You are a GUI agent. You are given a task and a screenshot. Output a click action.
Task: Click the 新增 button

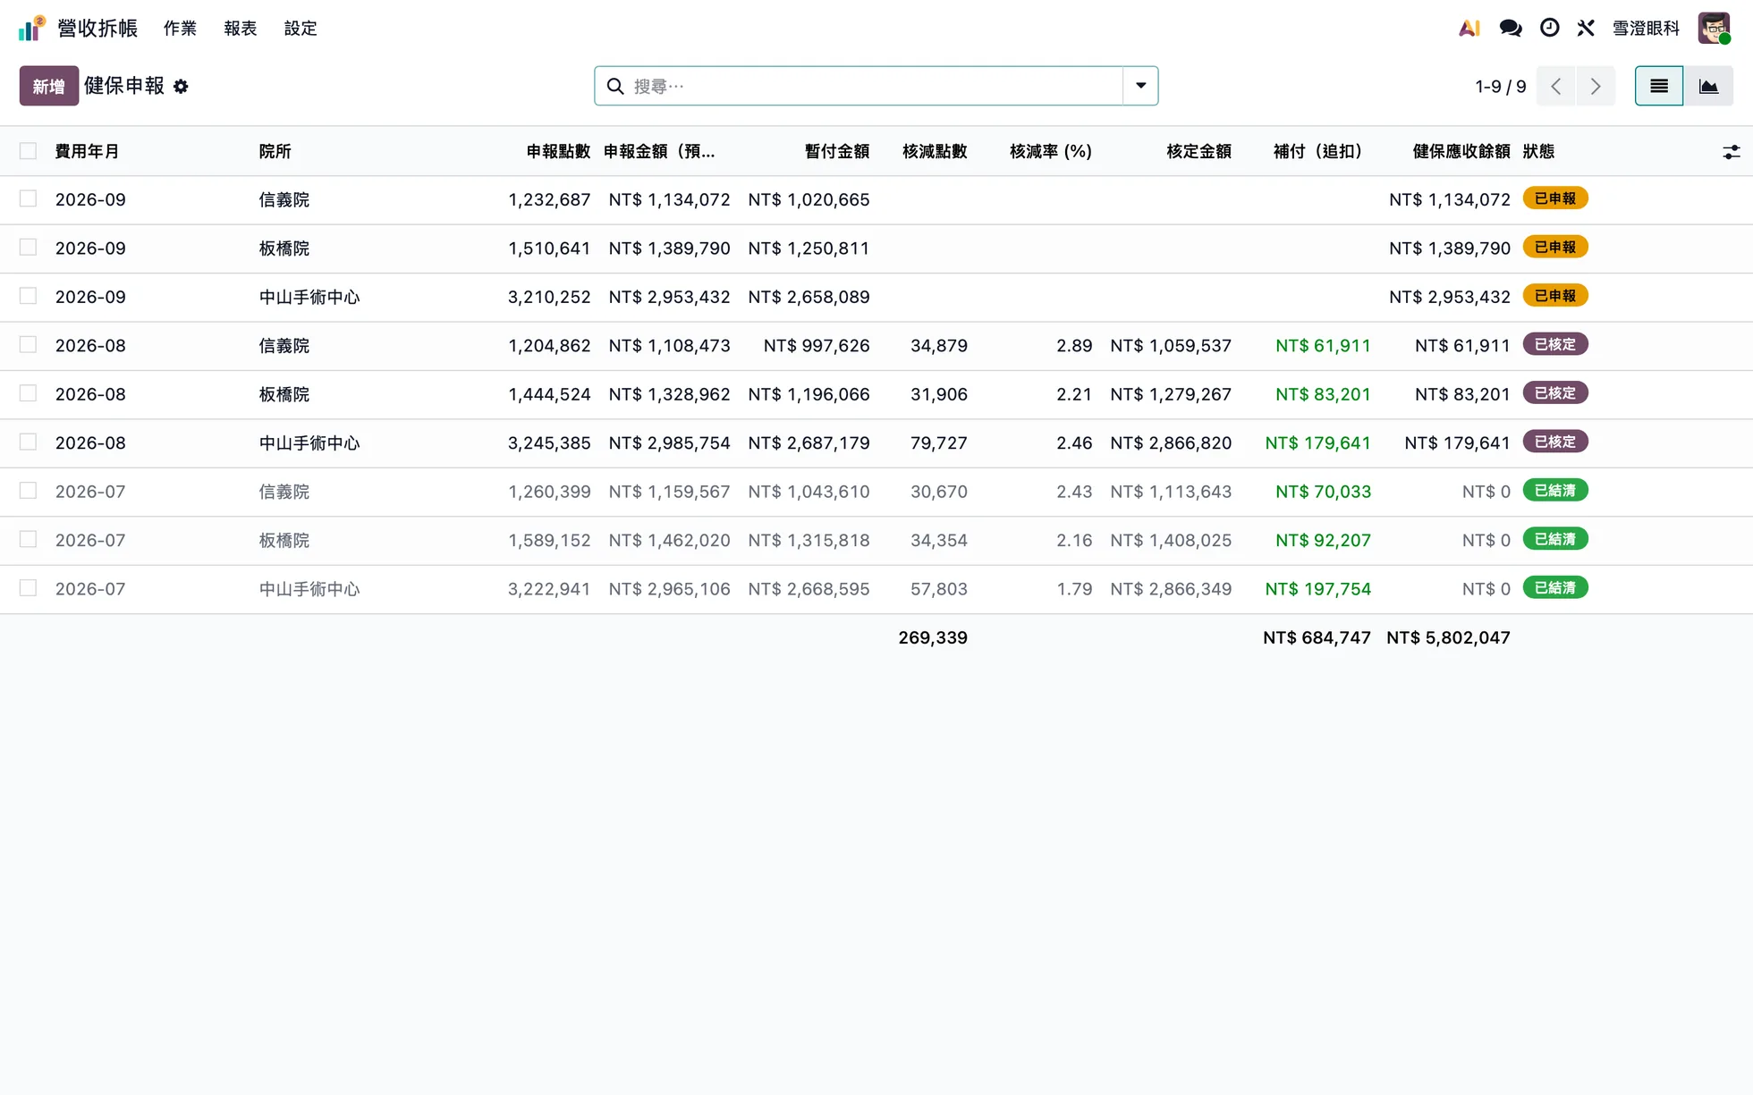tap(49, 86)
